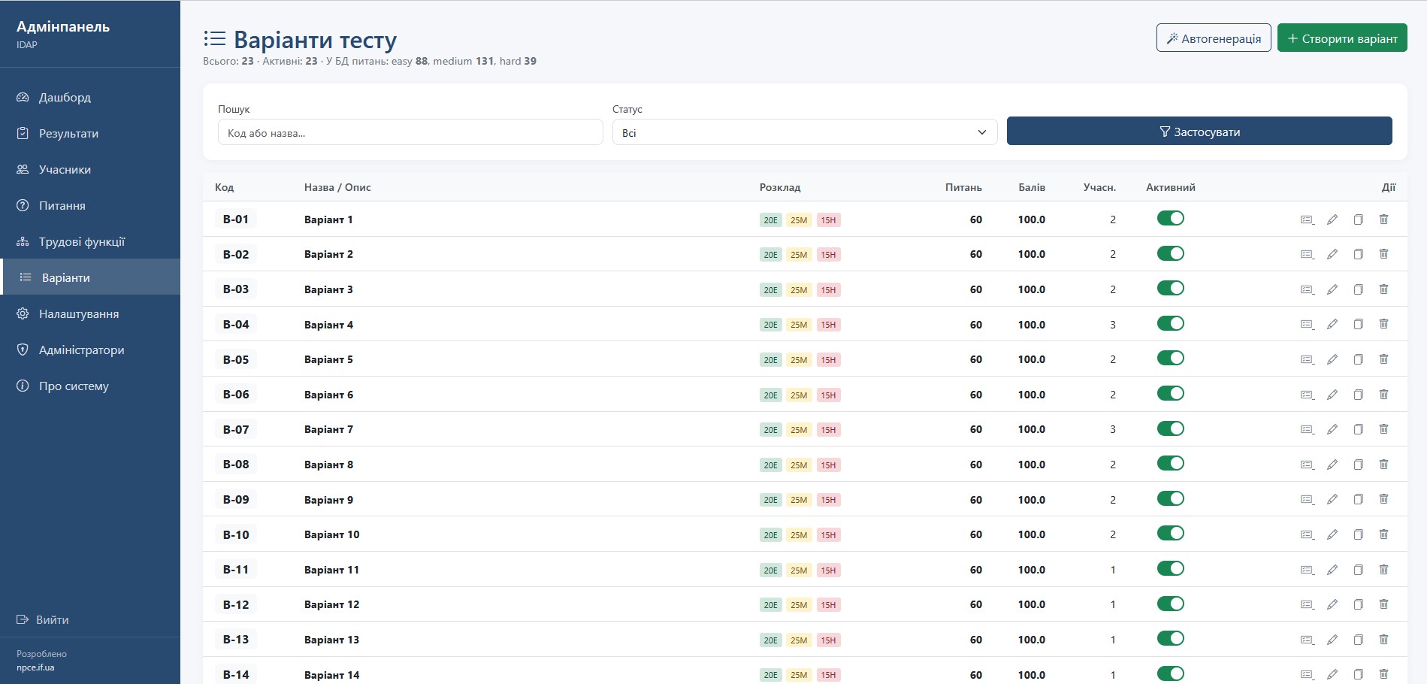Open the checklist icon for Варіант 7
The width and height of the screenshot is (1427, 684).
click(x=1308, y=429)
